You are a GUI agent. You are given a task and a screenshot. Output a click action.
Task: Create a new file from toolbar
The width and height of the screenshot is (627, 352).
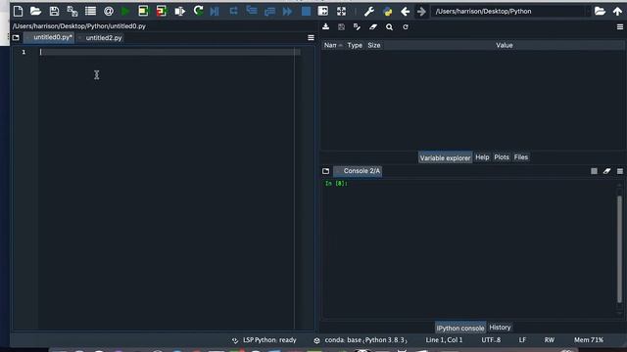pos(18,11)
